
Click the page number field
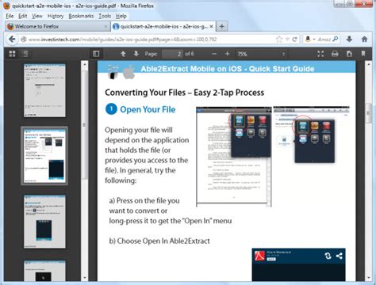tap(172, 54)
